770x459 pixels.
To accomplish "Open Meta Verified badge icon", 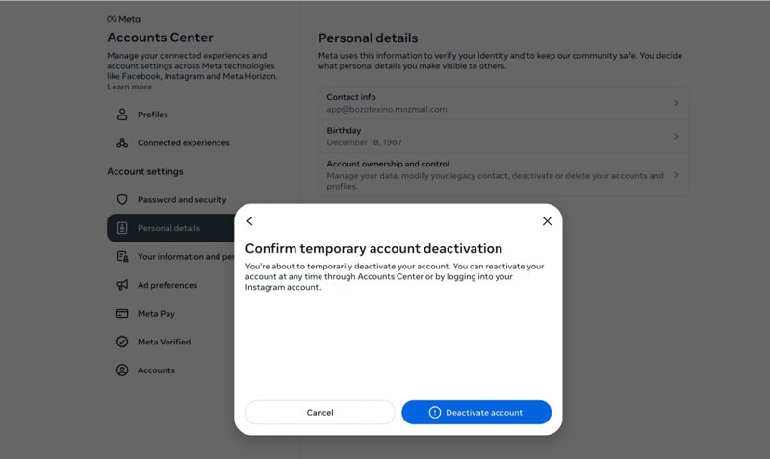I will (x=122, y=342).
